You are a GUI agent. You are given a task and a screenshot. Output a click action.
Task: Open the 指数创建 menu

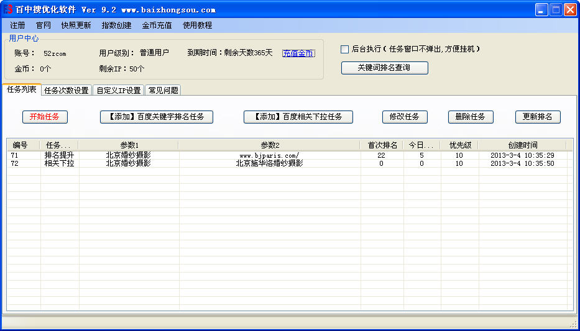tap(116, 25)
